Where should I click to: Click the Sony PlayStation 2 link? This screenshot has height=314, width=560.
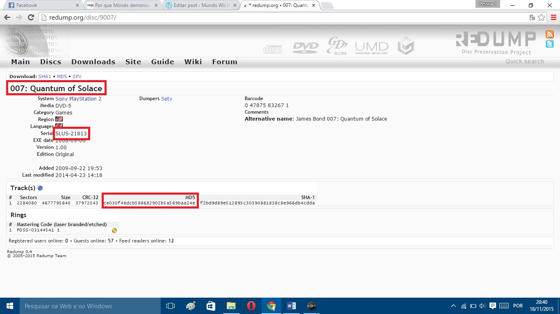[78, 99]
